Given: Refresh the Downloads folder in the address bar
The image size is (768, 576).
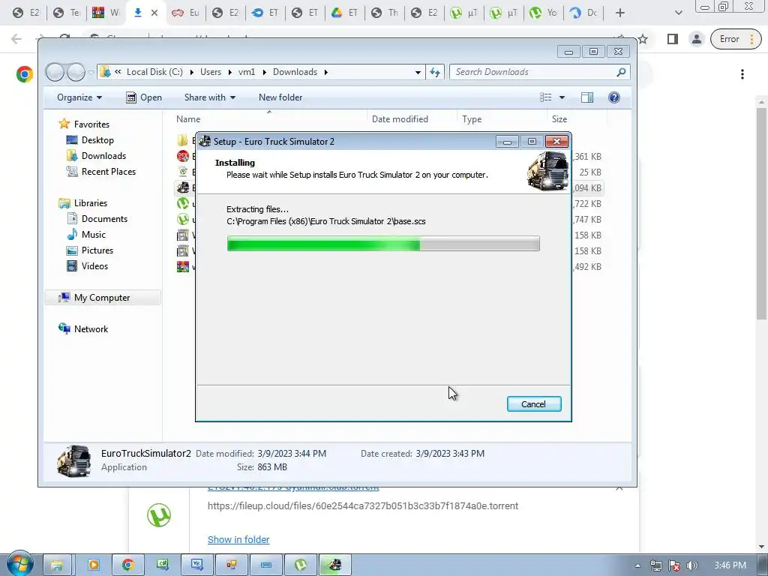Looking at the screenshot, I should tap(435, 72).
